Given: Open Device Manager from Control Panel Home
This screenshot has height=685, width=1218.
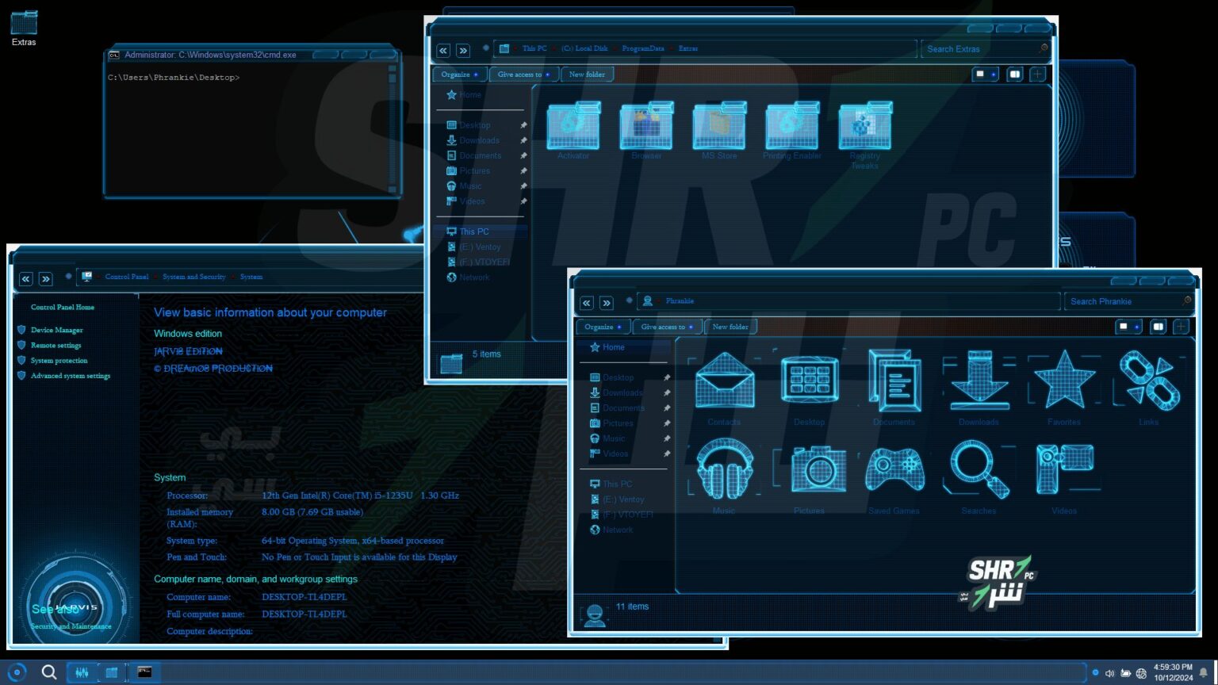Looking at the screenshot, I should [x=57, y=330].
